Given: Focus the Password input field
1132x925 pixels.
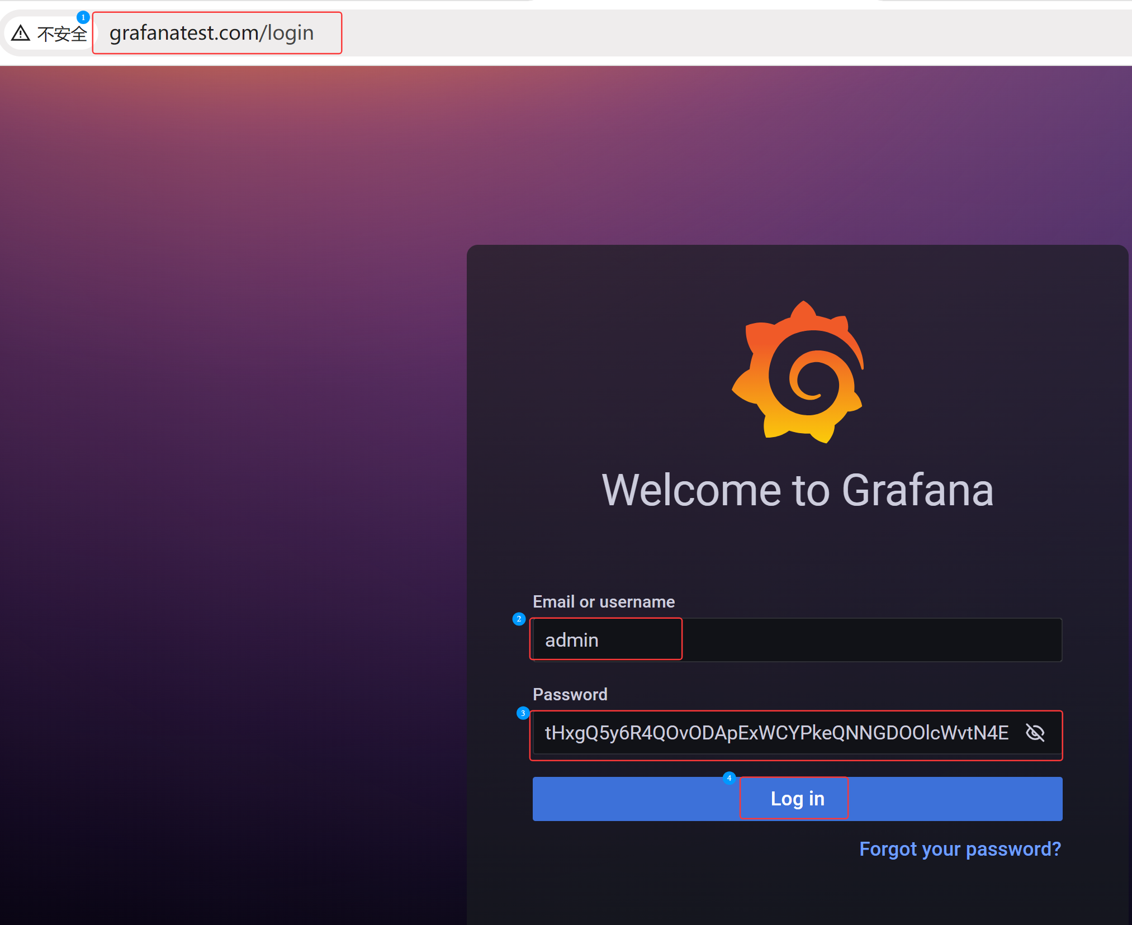Looking at the screenshot, I should click(x=777, y=733).
